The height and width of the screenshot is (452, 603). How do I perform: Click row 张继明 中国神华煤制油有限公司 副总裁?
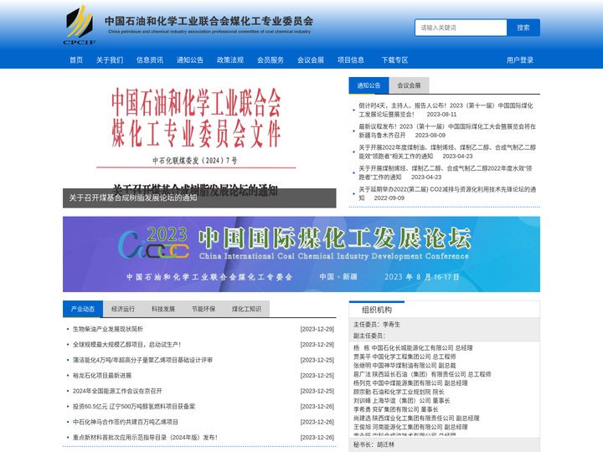[x=405, y=366]
